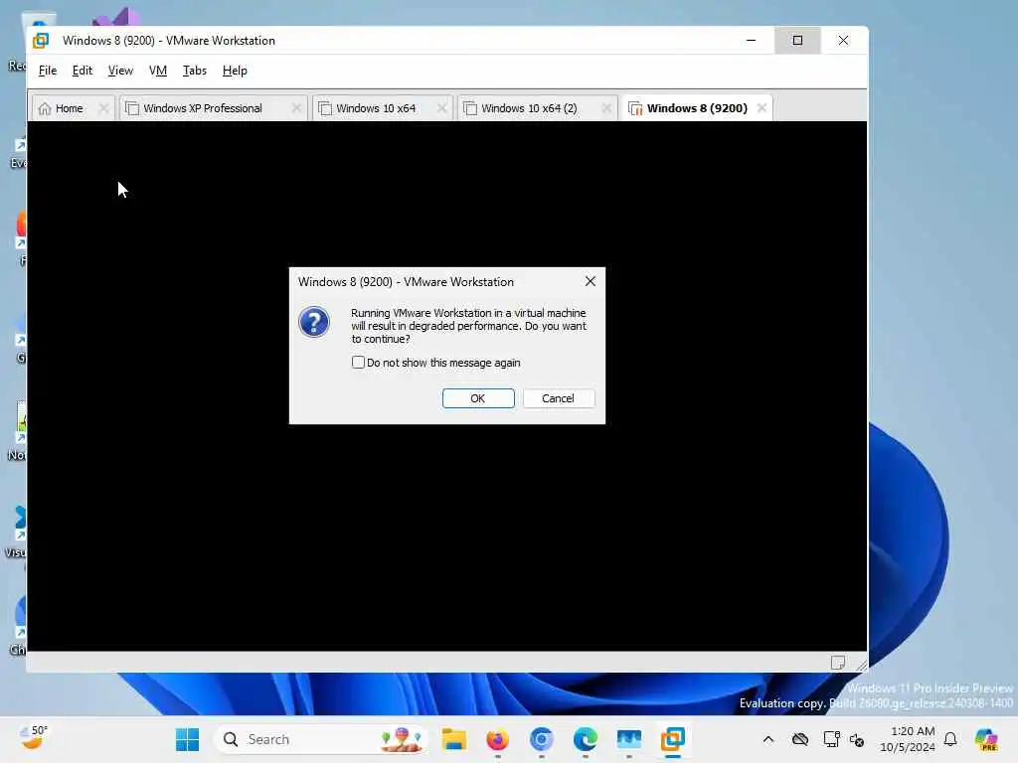This screenshot has width=1018, height=763.
Task: Click the question mark icon in dialog
Action: pyautogui.click(x=314, y=322)
